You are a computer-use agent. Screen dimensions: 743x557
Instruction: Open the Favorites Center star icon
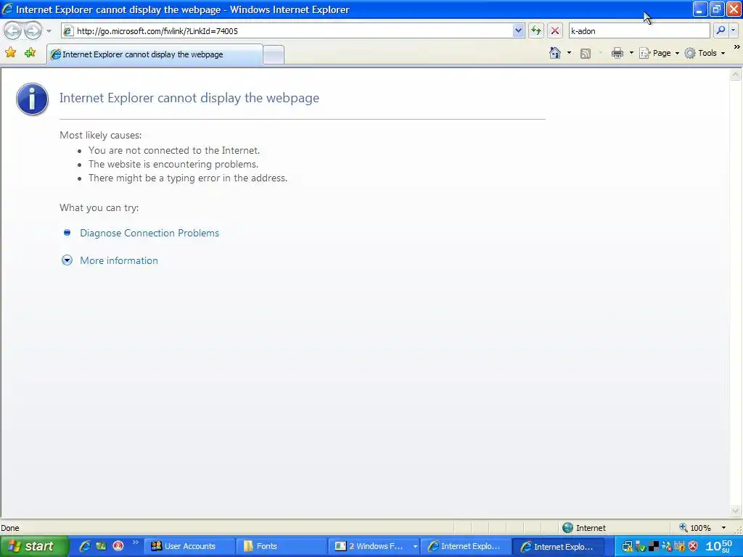click(10, 52)
